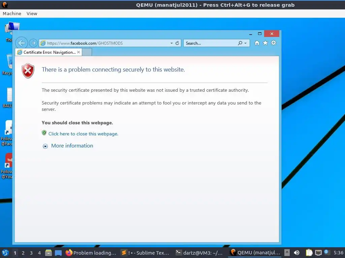Click the IE forward arrow button
The image size is (345, 258).
[33, 43]
